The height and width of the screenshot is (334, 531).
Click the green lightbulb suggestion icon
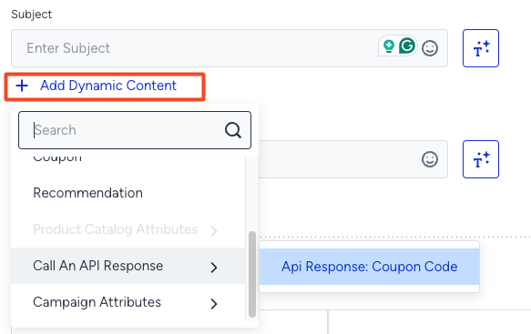point(389,46)
